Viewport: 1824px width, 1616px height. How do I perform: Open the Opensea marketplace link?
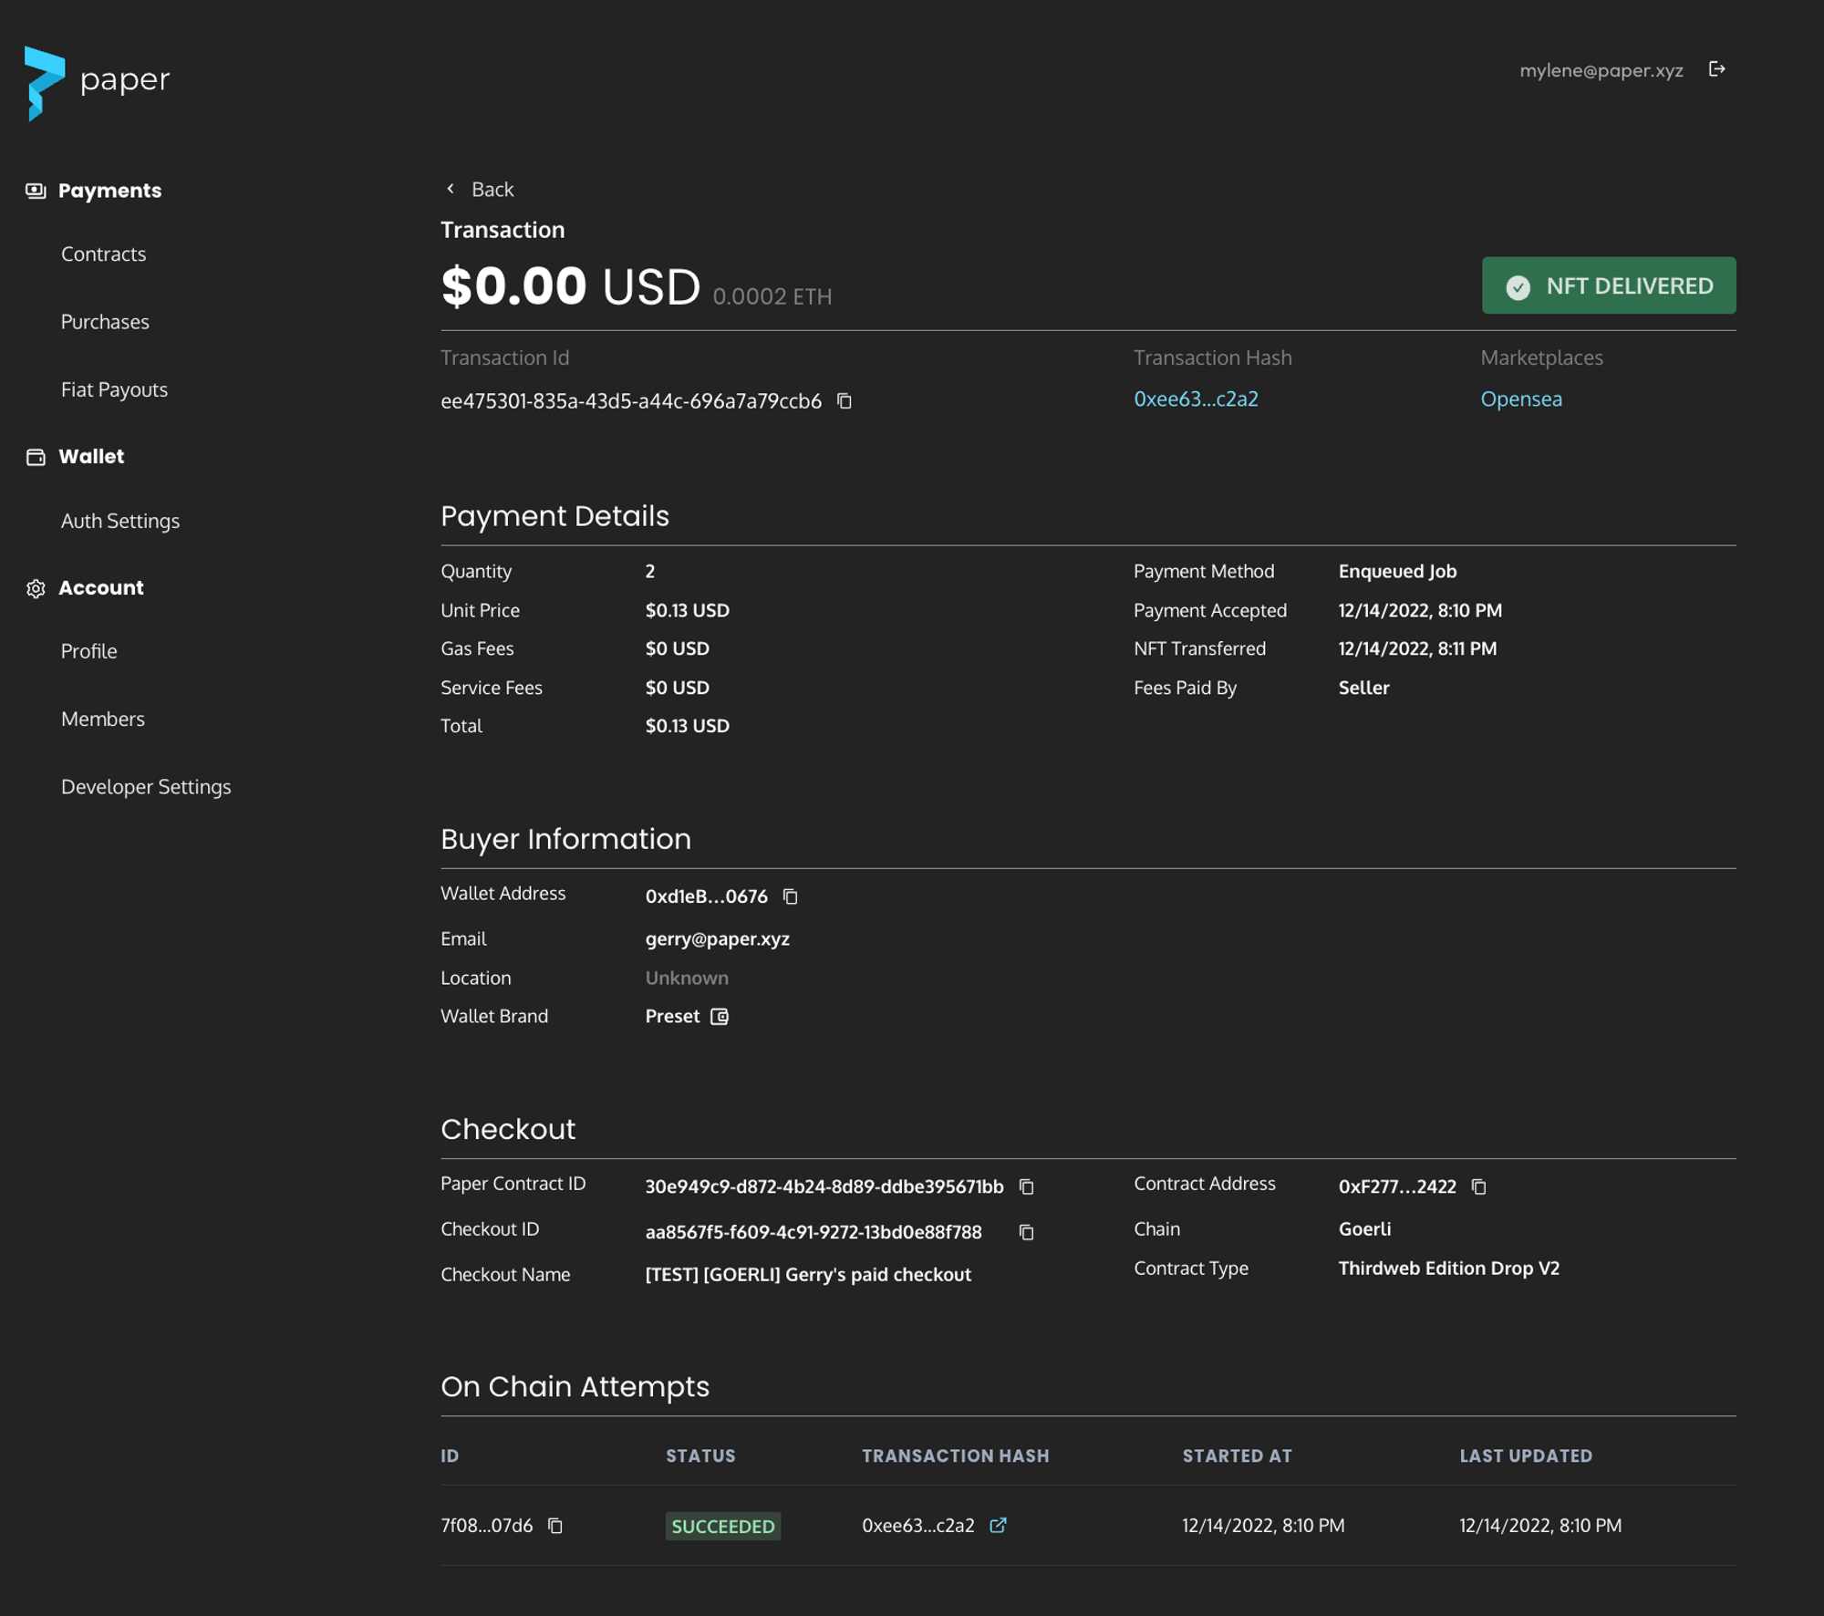[1520, 399]
